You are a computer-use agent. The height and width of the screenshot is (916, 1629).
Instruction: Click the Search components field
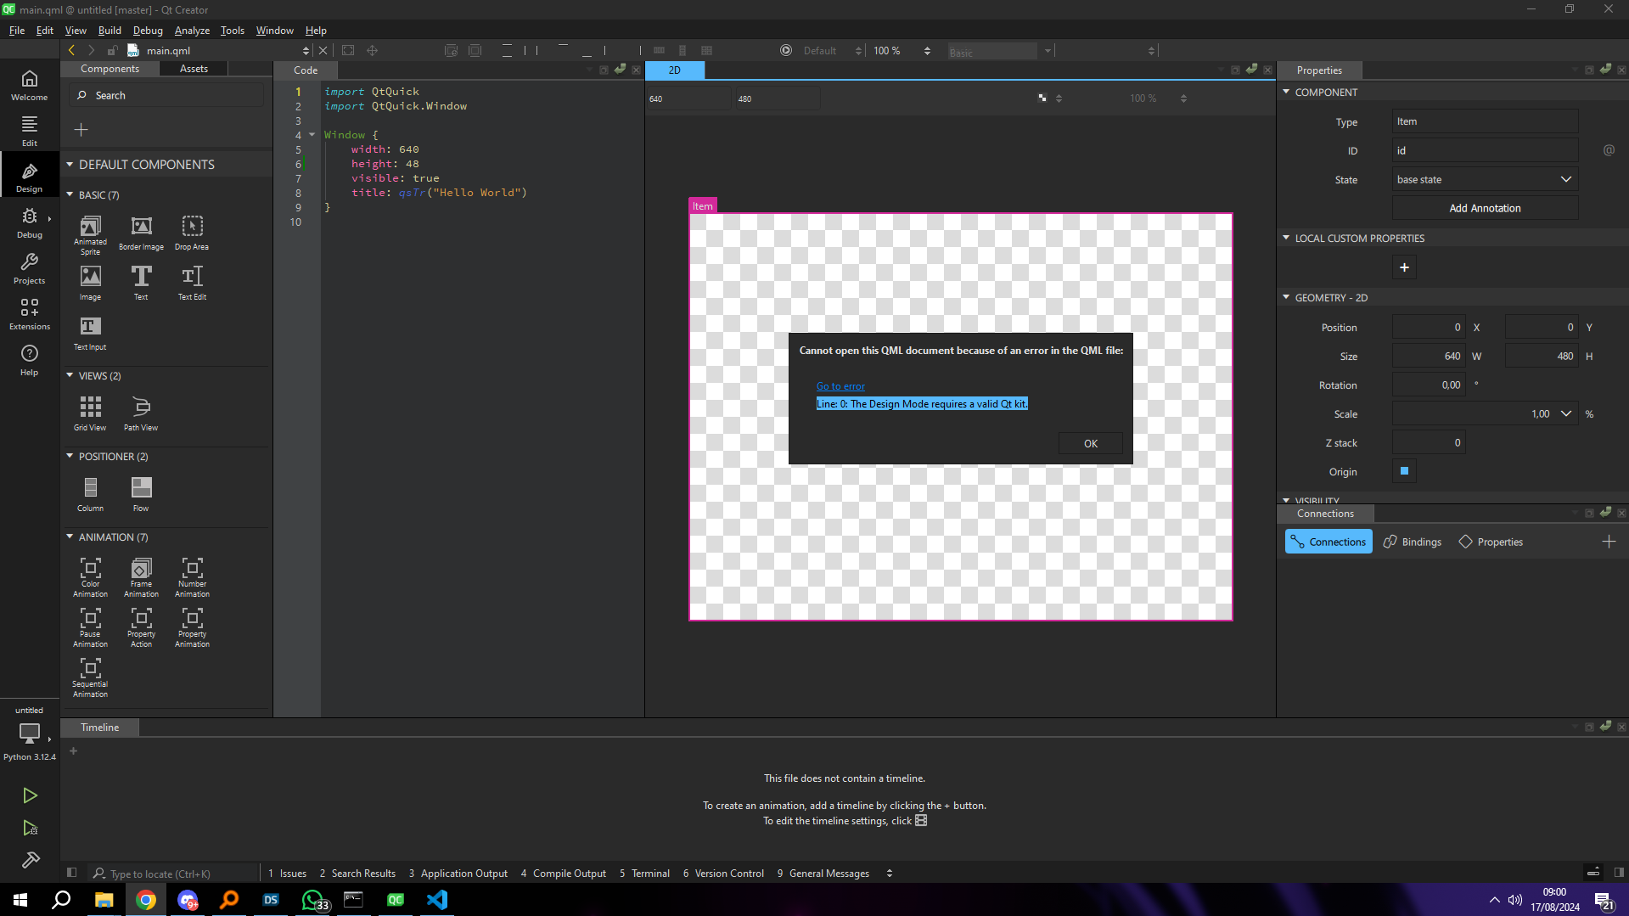(167, 95)
